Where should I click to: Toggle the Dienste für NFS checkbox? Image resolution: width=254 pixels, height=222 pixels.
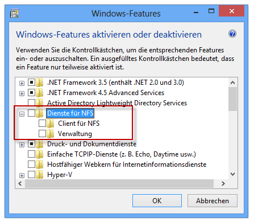click(x=31, y=113)
